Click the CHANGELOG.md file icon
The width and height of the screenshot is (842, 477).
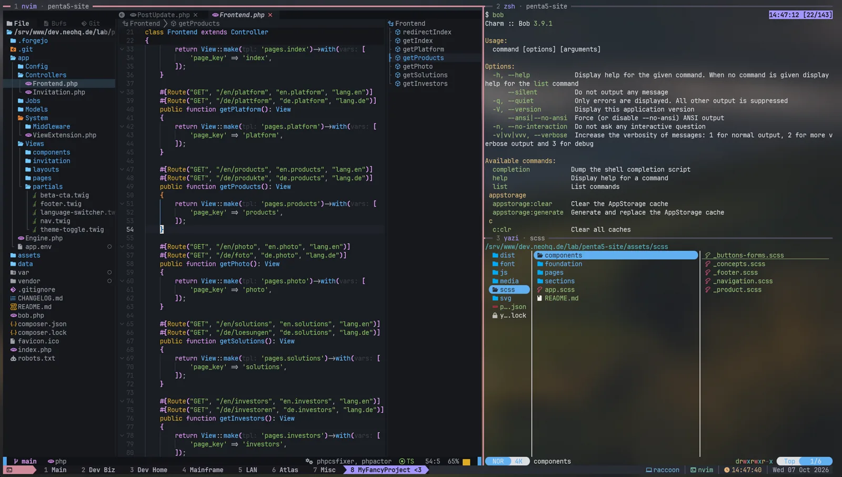point(13,298)
